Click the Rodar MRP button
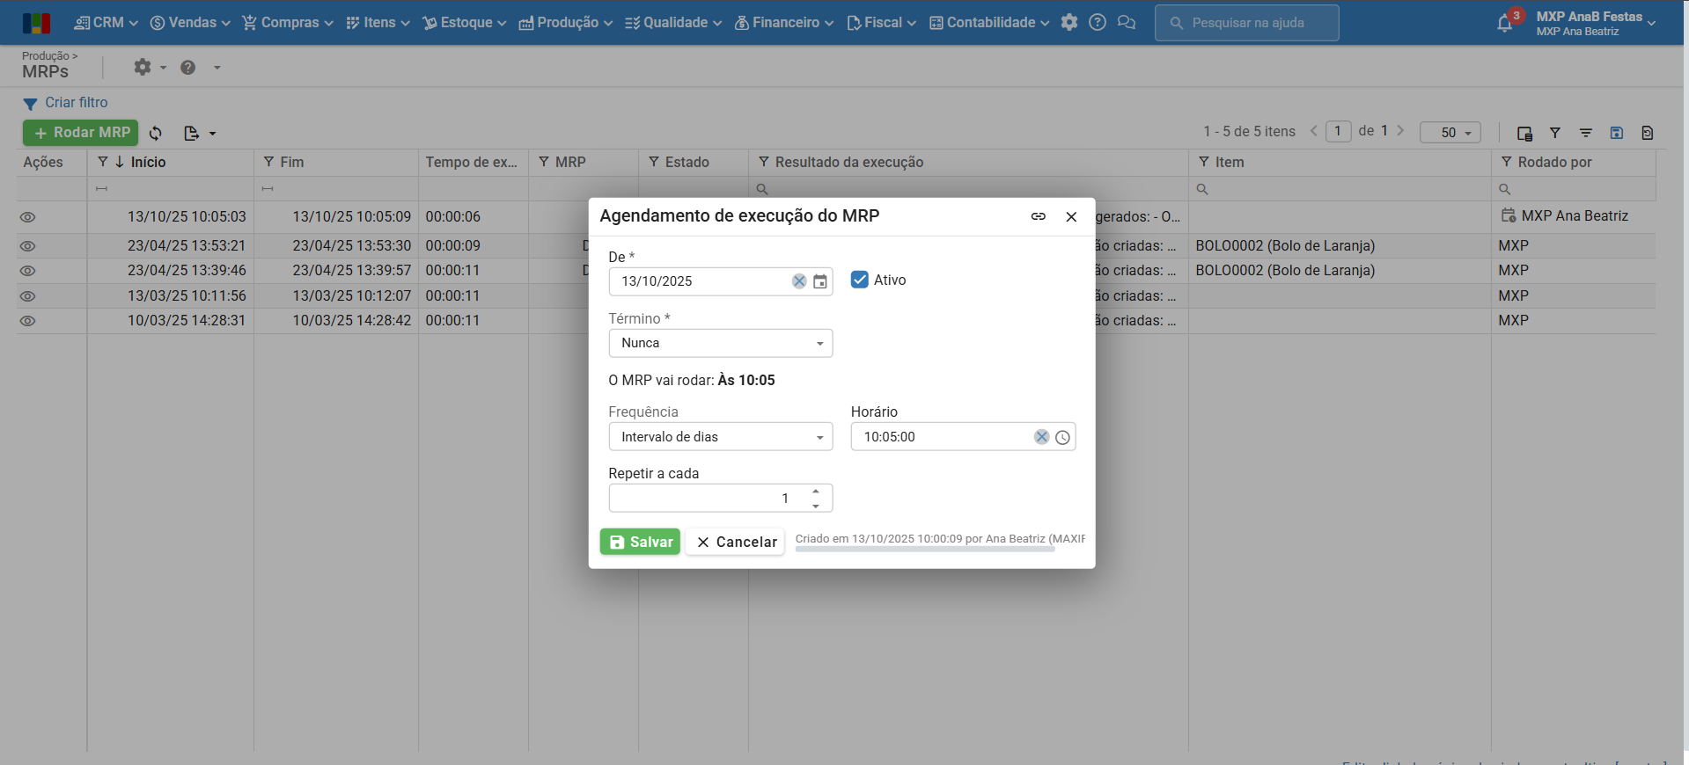Viewport: 1689px width, 765px height. click(80, 133)
